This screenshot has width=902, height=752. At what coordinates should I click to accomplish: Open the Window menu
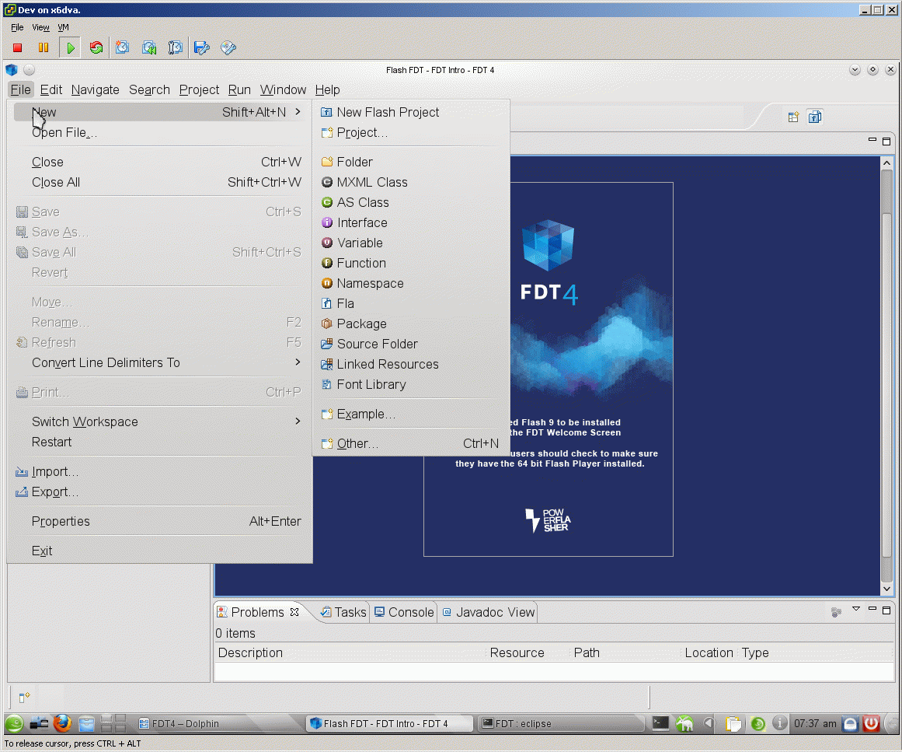(x=283, y=90)
